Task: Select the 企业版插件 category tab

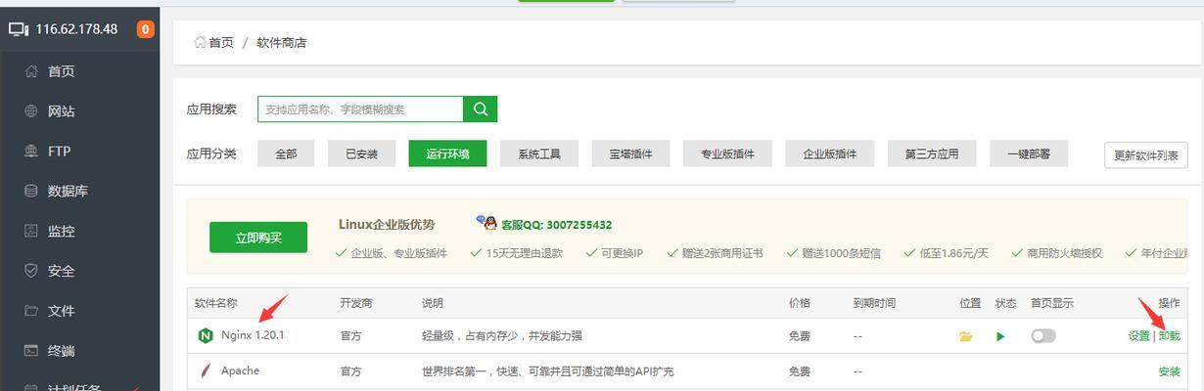Action: (830, 153)
